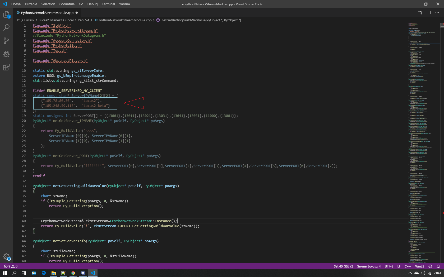This screenshot has width=444, height=277.
Task: Click the vertical scrollbar thumb of the editor
Action: click(x=442, y=26)
